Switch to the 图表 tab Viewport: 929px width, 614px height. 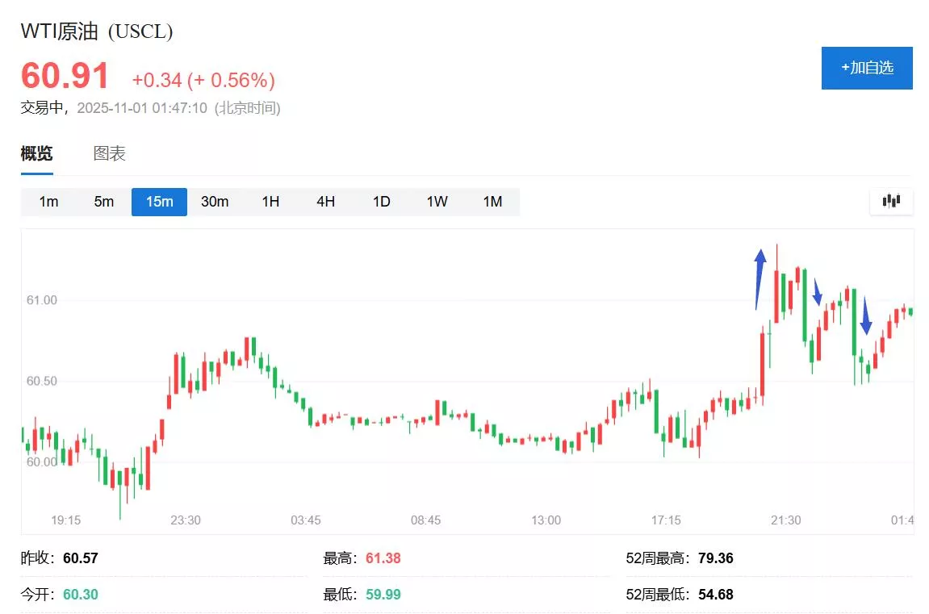tap(110, 153)
